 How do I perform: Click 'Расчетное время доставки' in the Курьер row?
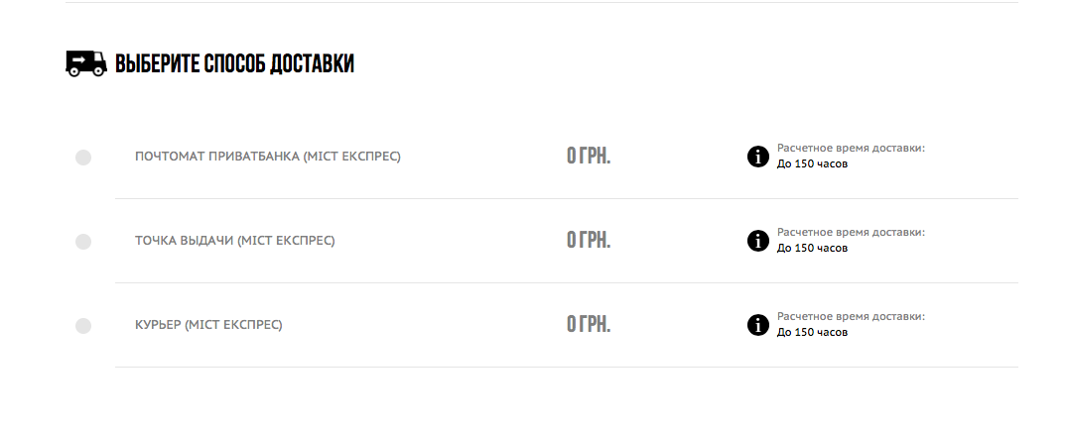tap(851, 316)
